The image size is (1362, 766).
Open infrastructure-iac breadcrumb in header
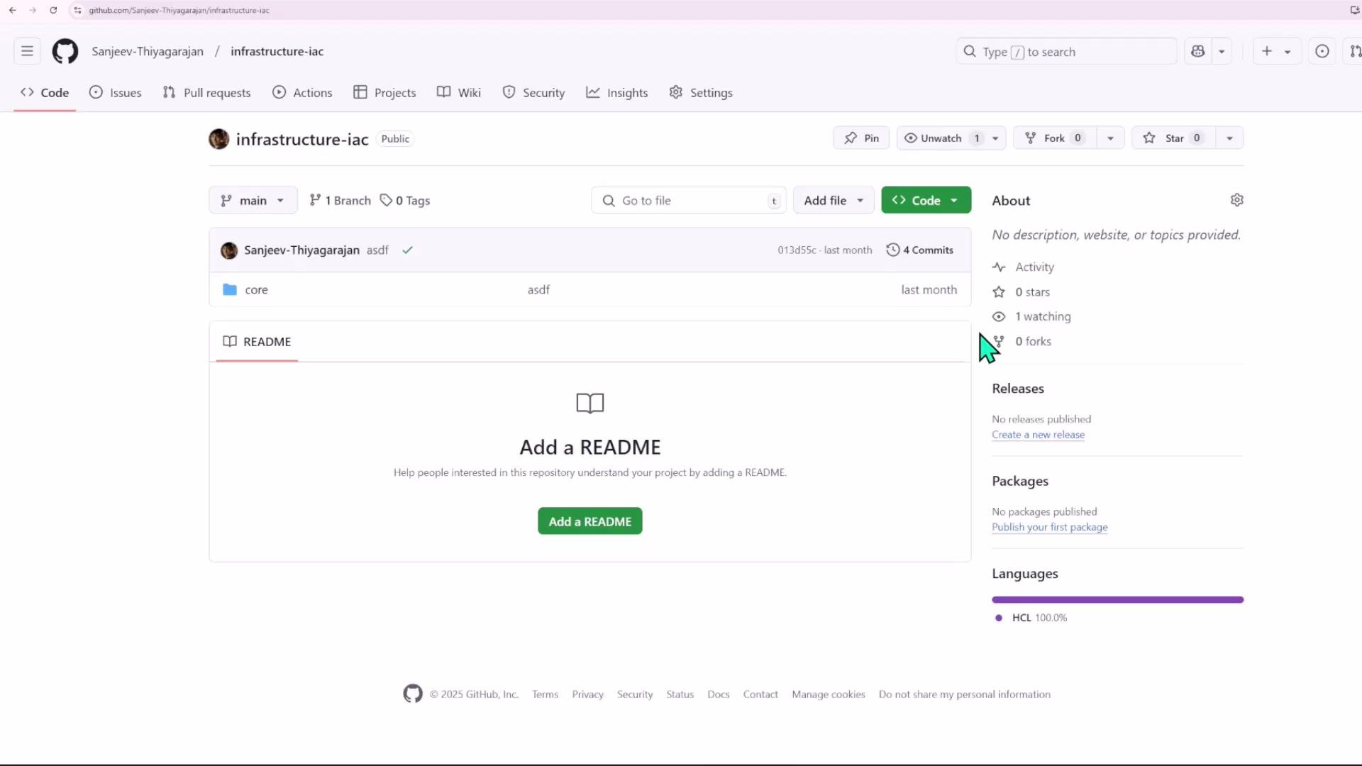point(277,52)
